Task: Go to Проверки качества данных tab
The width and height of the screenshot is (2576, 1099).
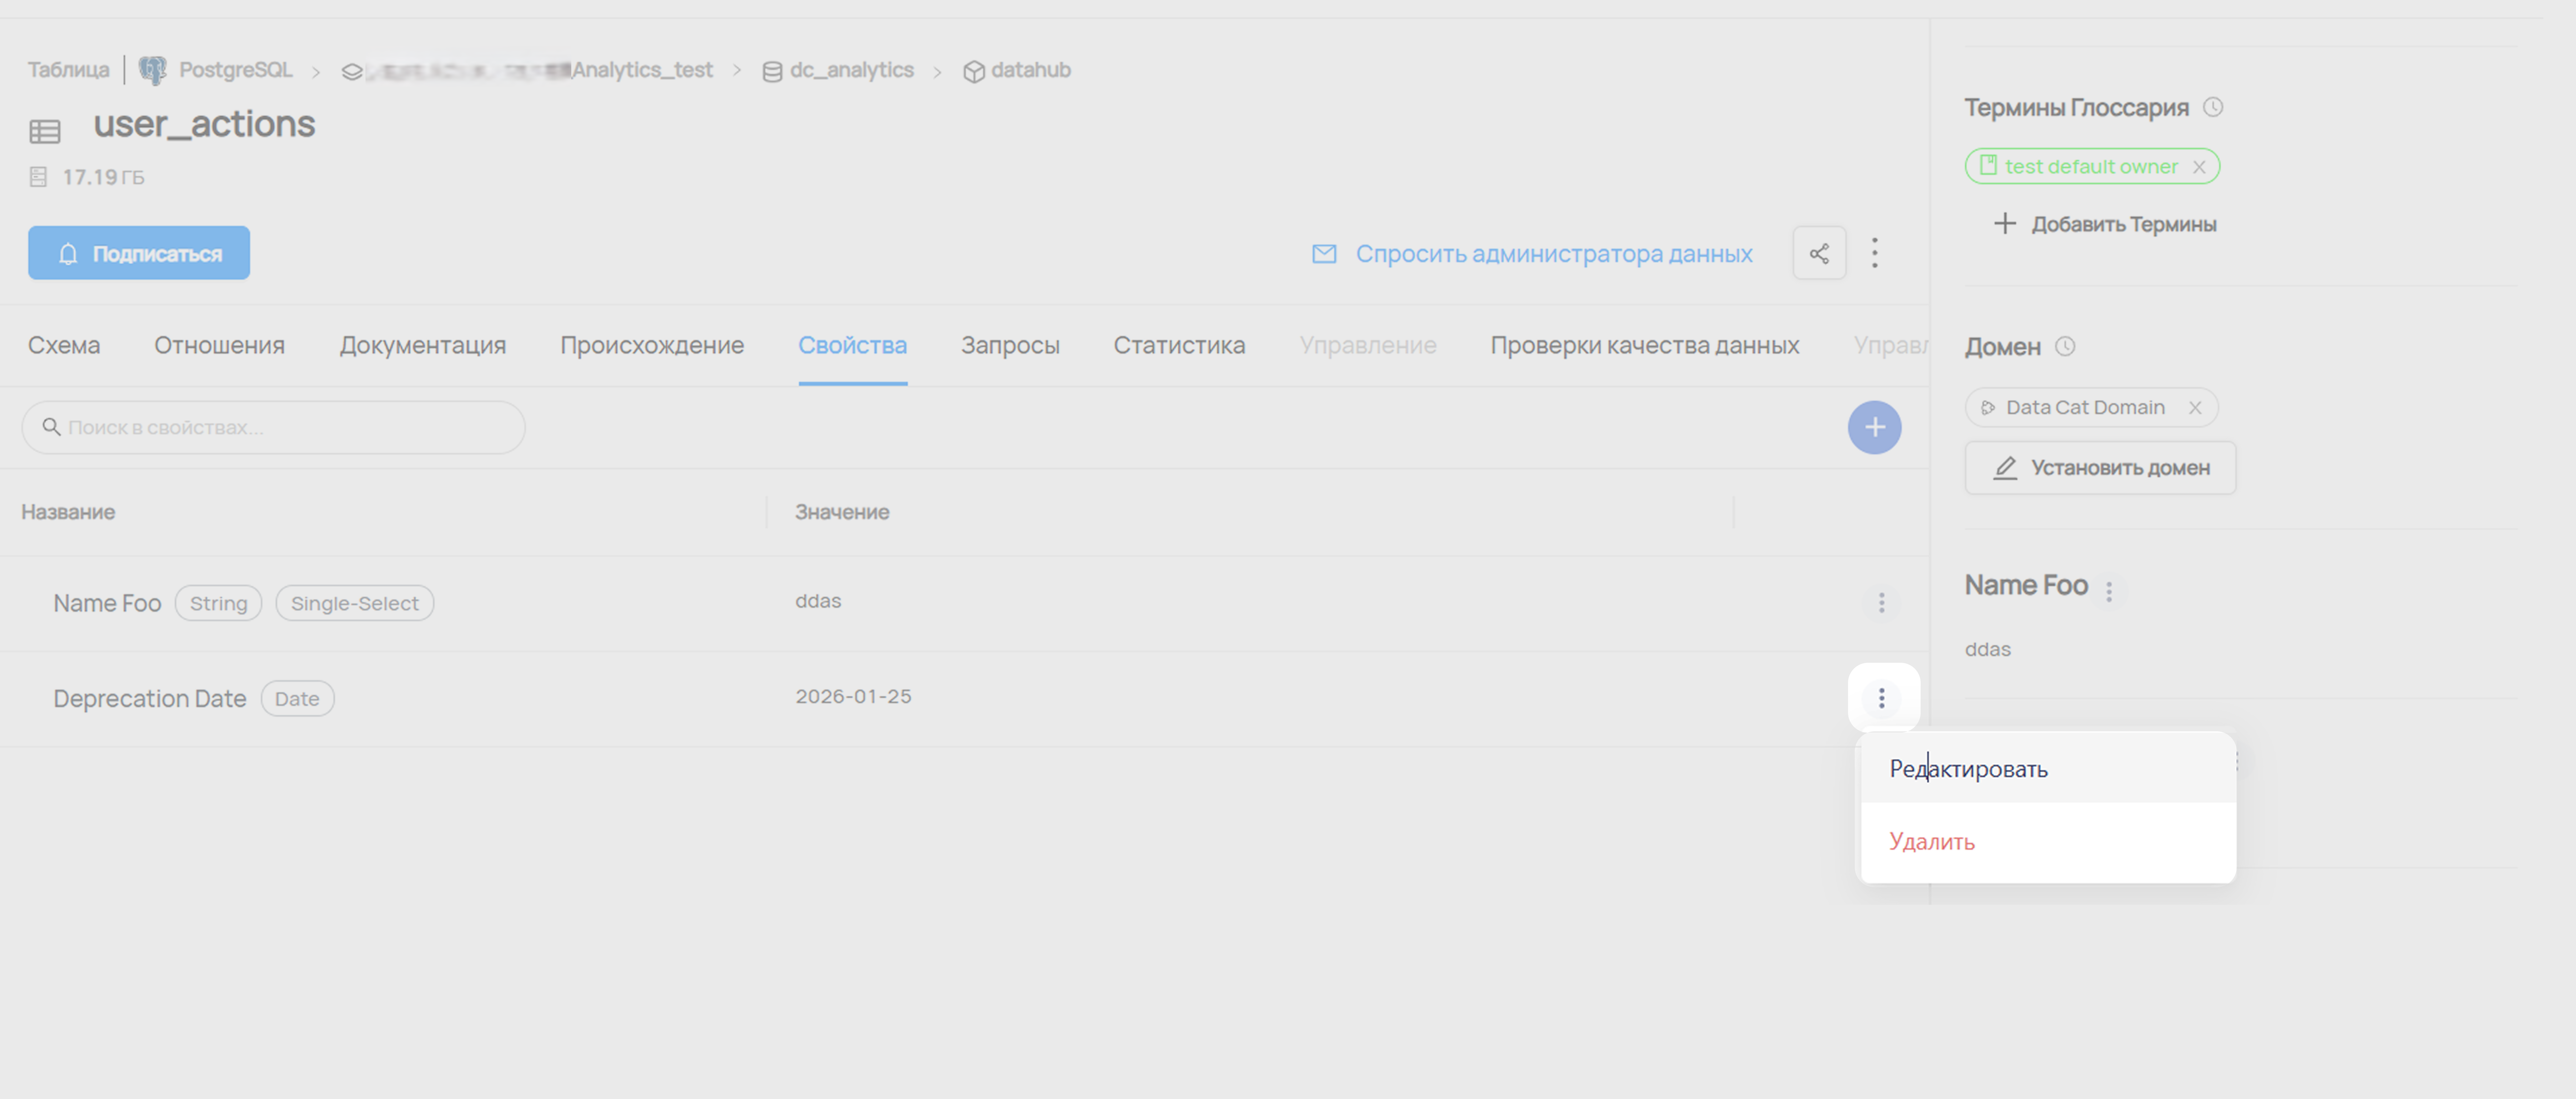Action: (1644, 345)
